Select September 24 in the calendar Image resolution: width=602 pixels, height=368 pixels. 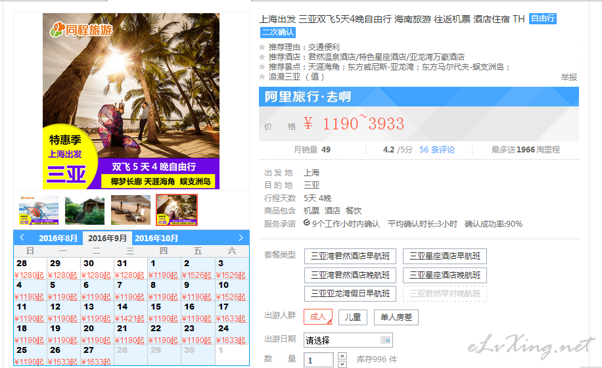tap(231, 334)
